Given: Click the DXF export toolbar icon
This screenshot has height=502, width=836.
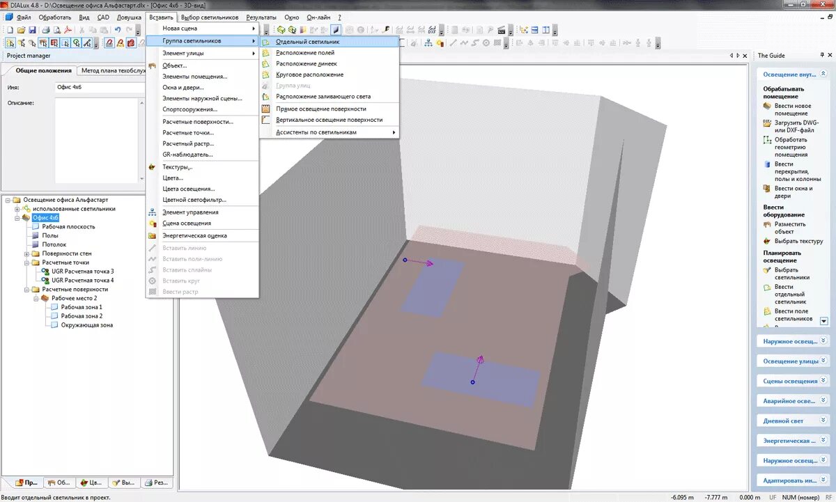Looking at the screenshot, I should [x=433, y=30].
